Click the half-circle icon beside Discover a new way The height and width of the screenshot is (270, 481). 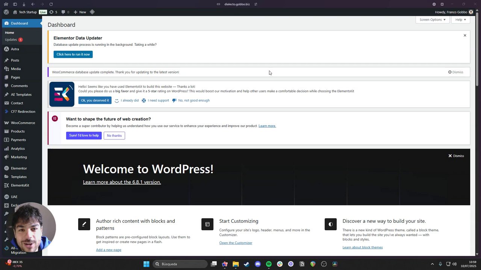click(331, 224)
